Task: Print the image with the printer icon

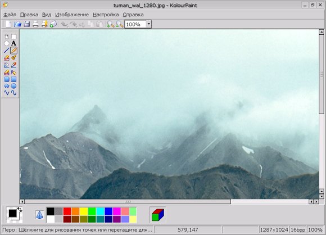Action: point(35,24)
